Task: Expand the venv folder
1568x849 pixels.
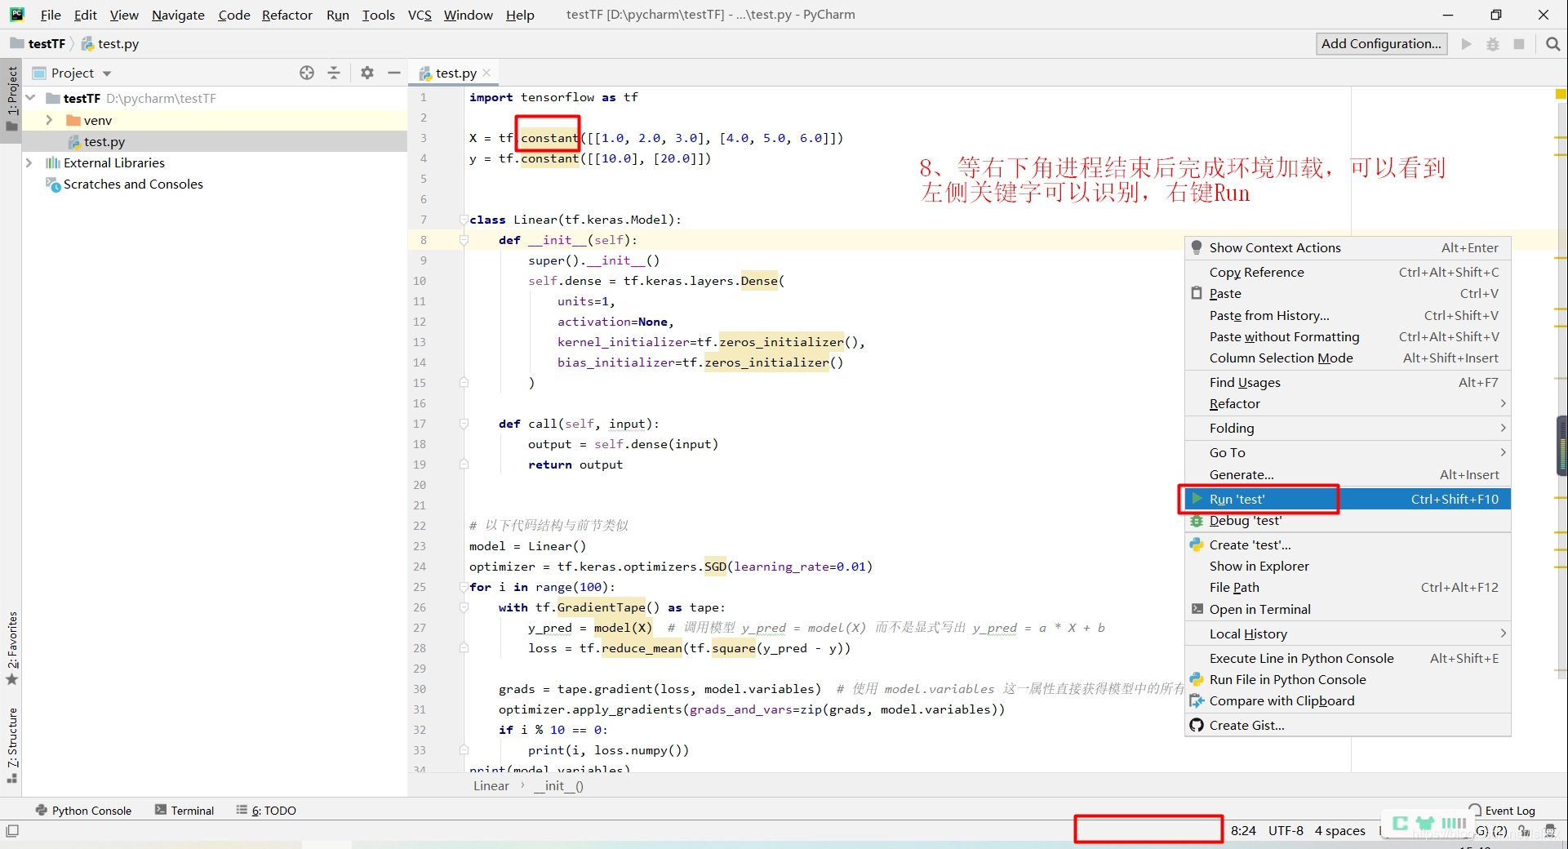Action: [49, 120]
